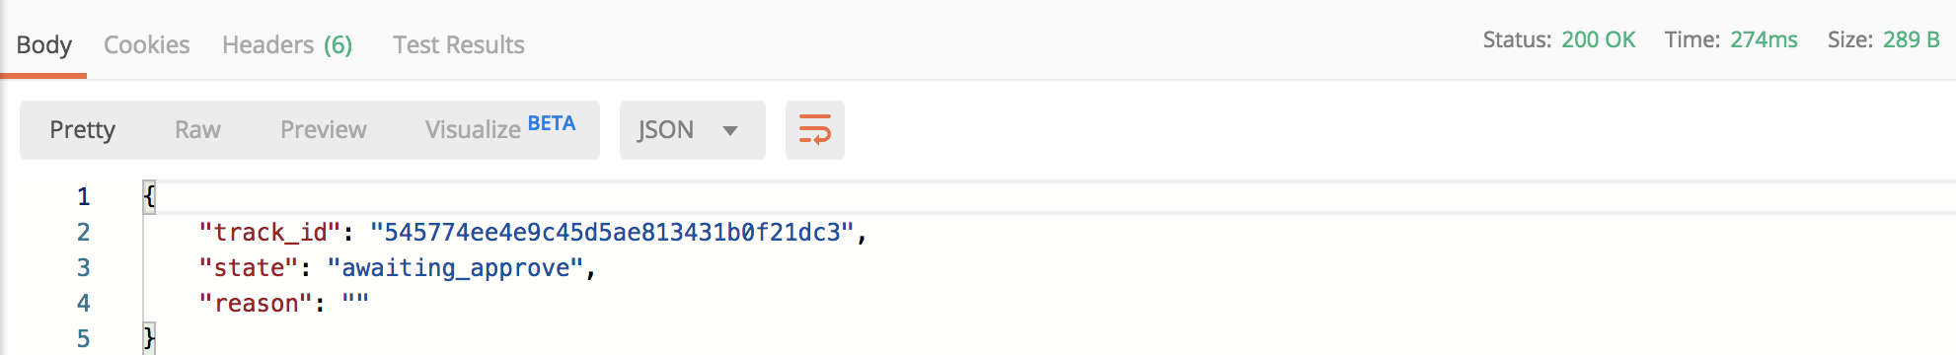Click the empty reason value string
The height and width of the screenshot is (355, 1956).
point(355,303)
